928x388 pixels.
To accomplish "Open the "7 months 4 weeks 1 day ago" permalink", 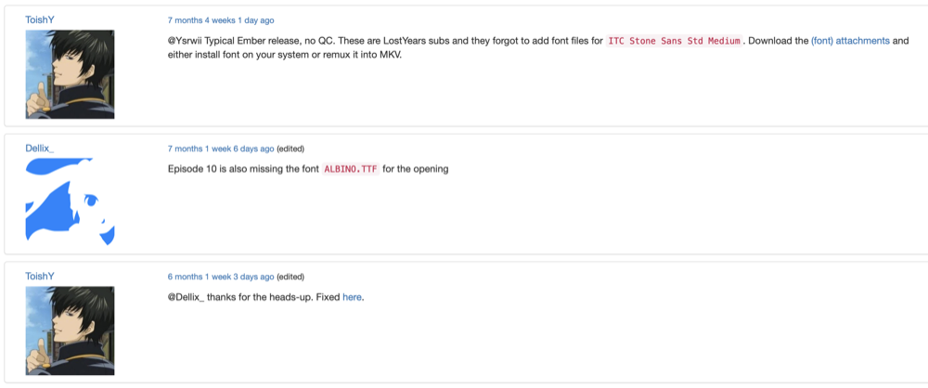I will point(221,19).
